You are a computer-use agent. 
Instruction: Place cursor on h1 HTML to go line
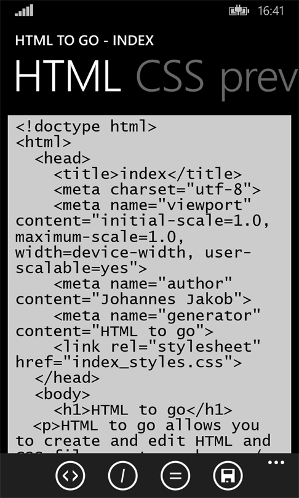(x=143, y=409)
